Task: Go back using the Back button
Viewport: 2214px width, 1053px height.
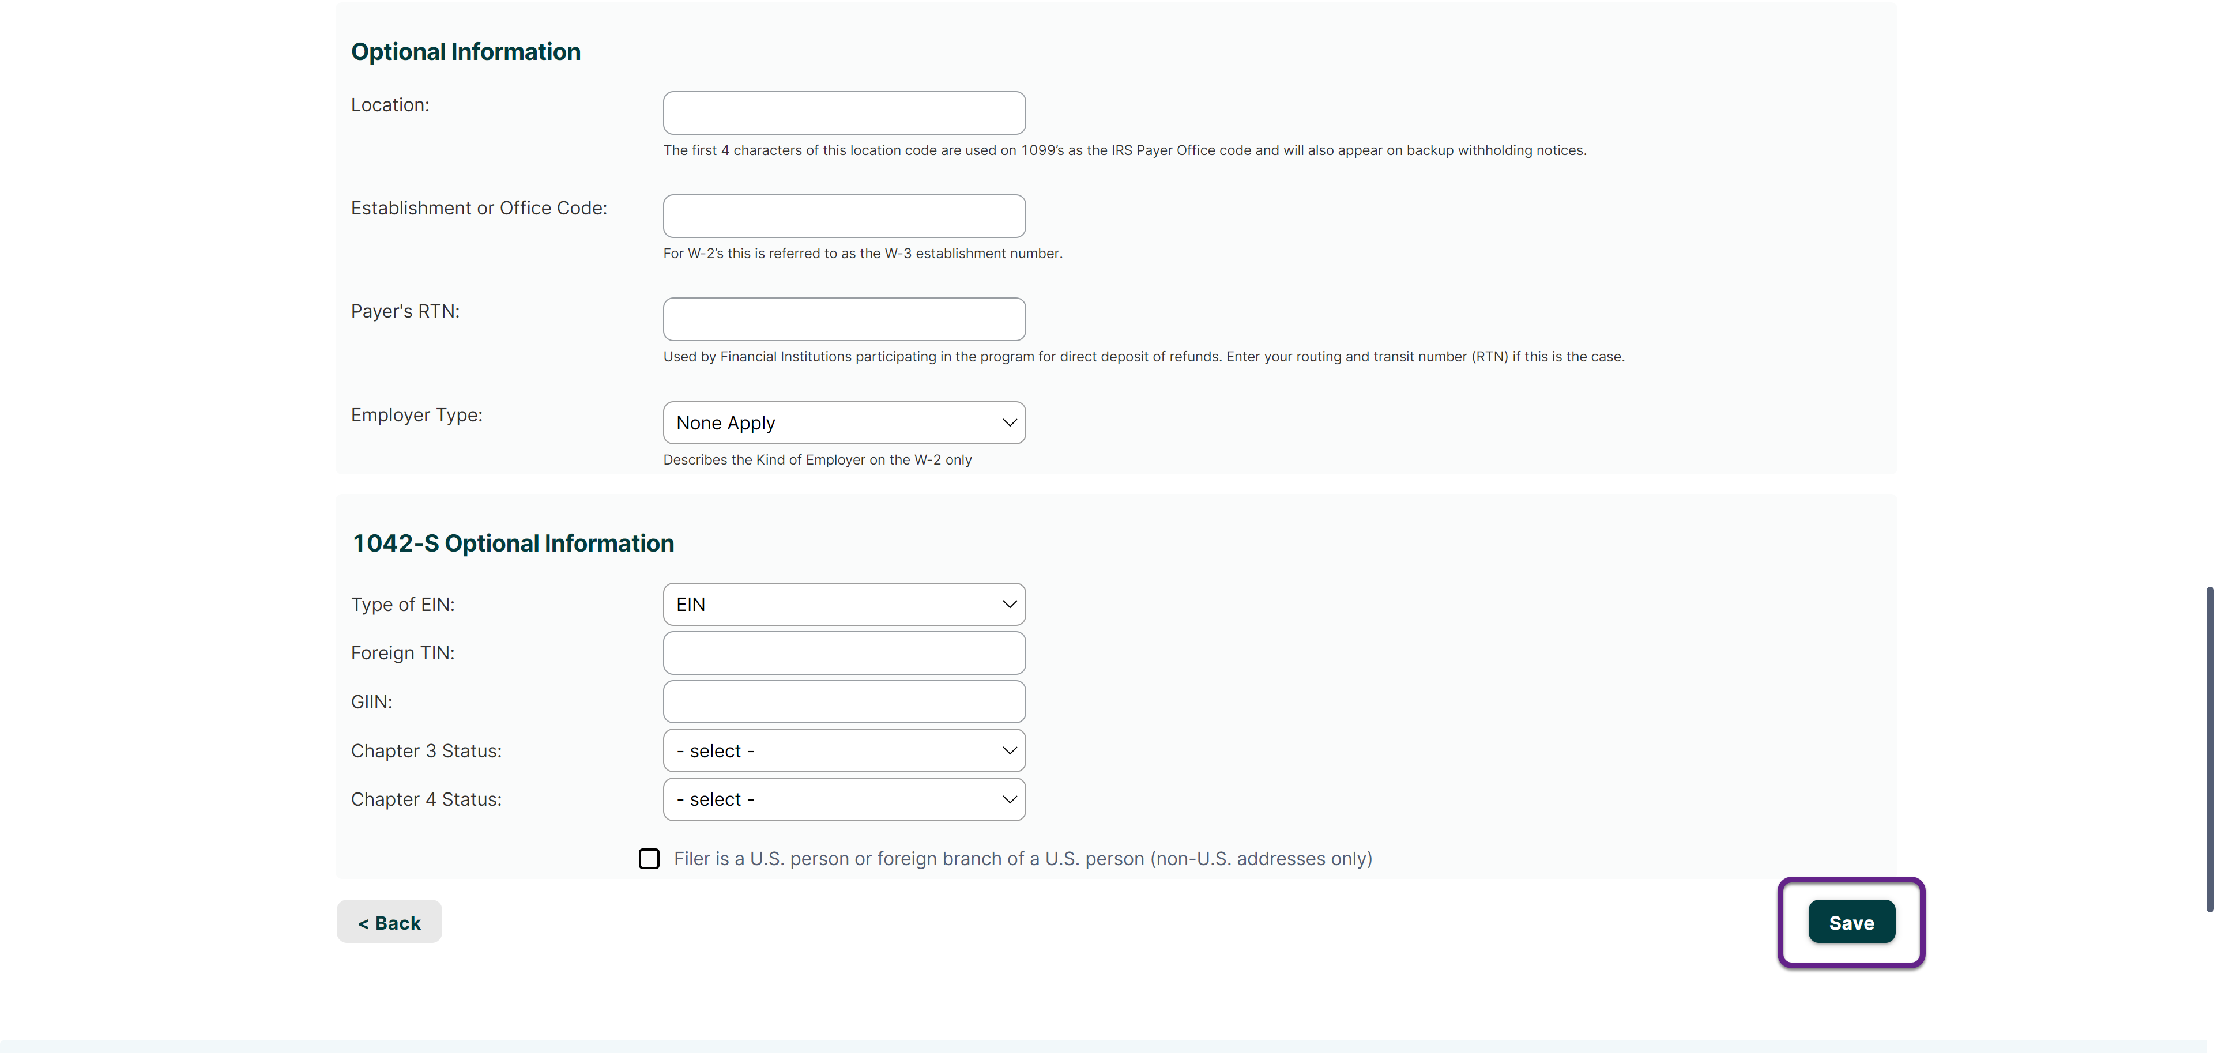Action: tap(389, 922)
